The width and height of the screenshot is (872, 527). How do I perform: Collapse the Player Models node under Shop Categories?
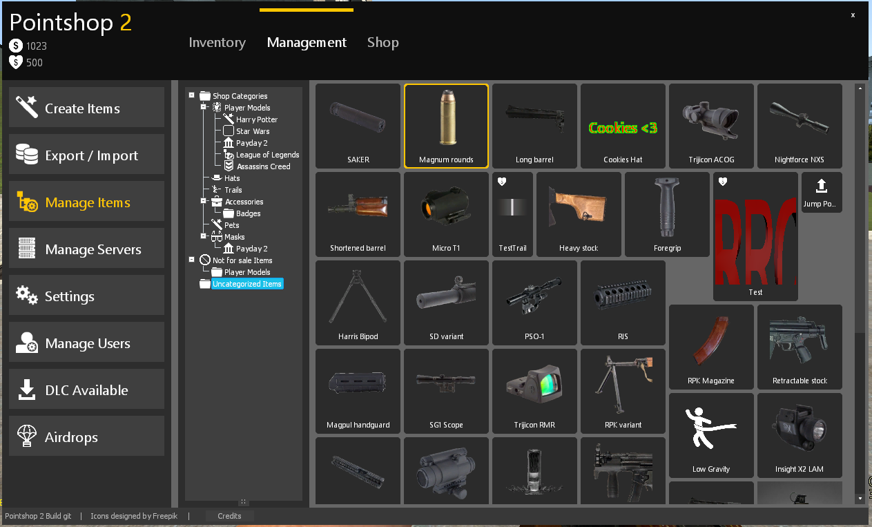point(204,108)
